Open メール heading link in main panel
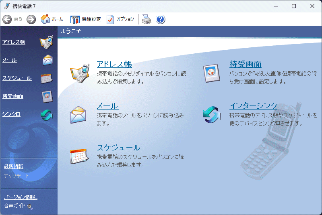Screen dimensions: 322x215 107,106
